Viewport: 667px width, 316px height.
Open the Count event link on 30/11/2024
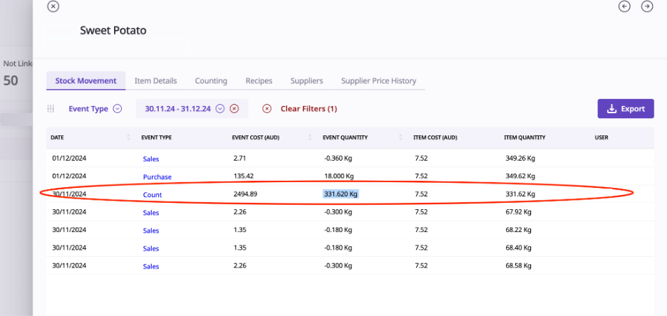(x=152, y=194)
